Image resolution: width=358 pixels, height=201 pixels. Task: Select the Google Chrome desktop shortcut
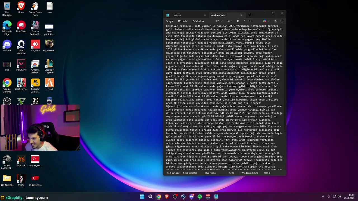(x=7, y=86)
